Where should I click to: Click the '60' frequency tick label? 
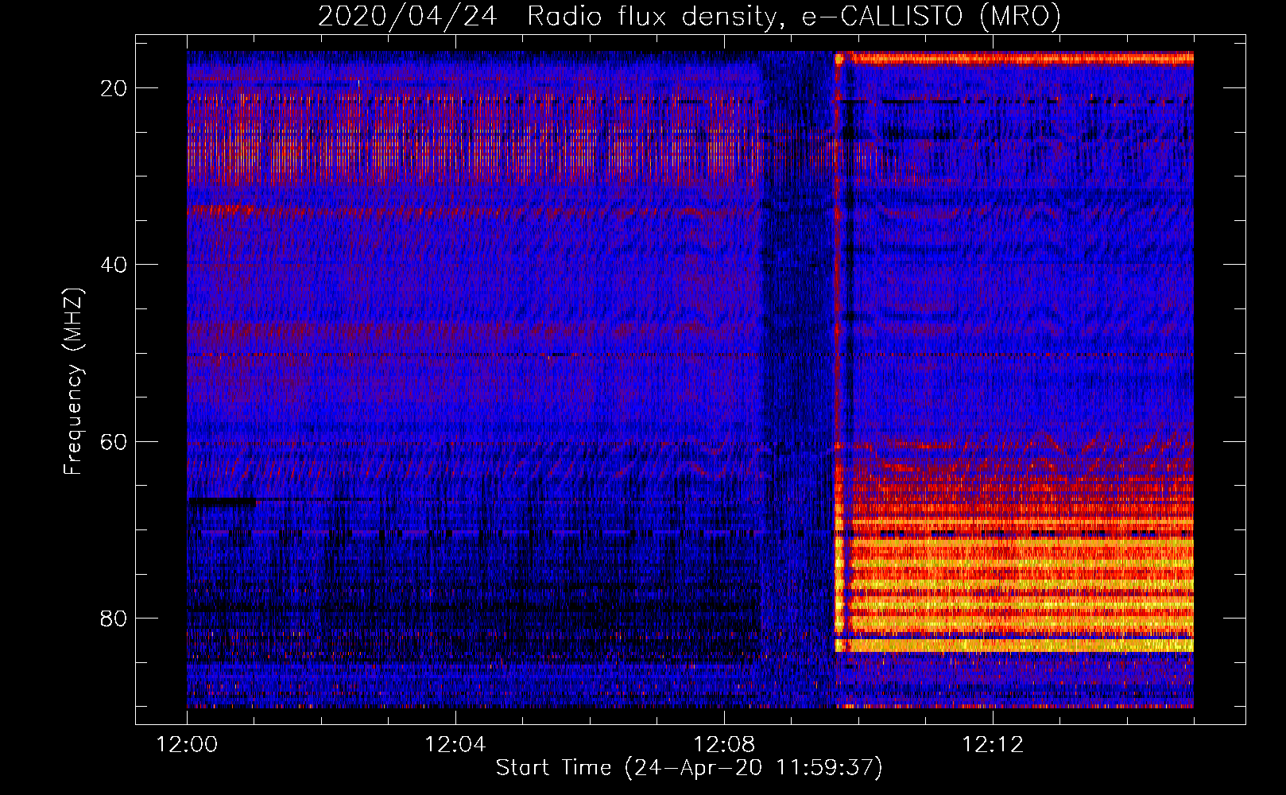point(114,440)
